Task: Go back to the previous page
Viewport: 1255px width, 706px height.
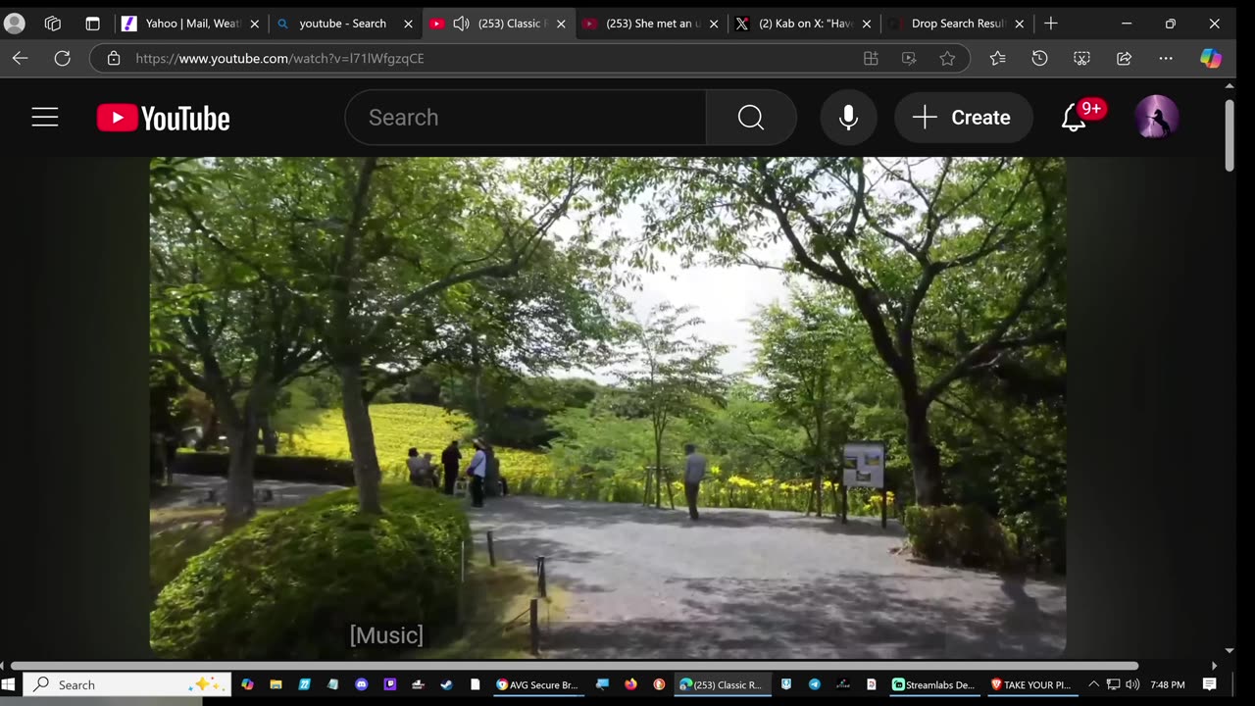Action: (x=20, y=59)
